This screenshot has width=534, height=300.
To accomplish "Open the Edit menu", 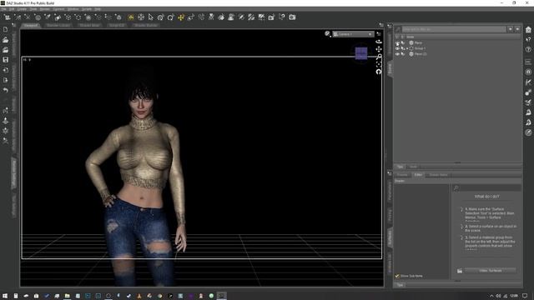I will (x=12, y=9).
